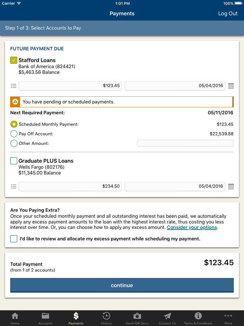
Task: Select Other Amount radio option
Action: click(14, 143)
